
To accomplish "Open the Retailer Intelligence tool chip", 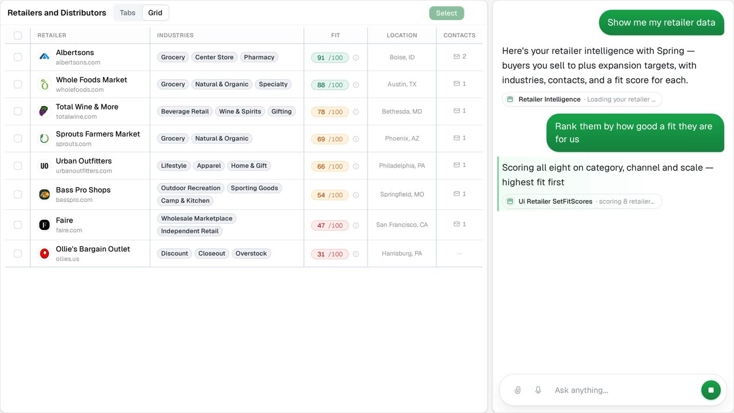I will 582,99.
